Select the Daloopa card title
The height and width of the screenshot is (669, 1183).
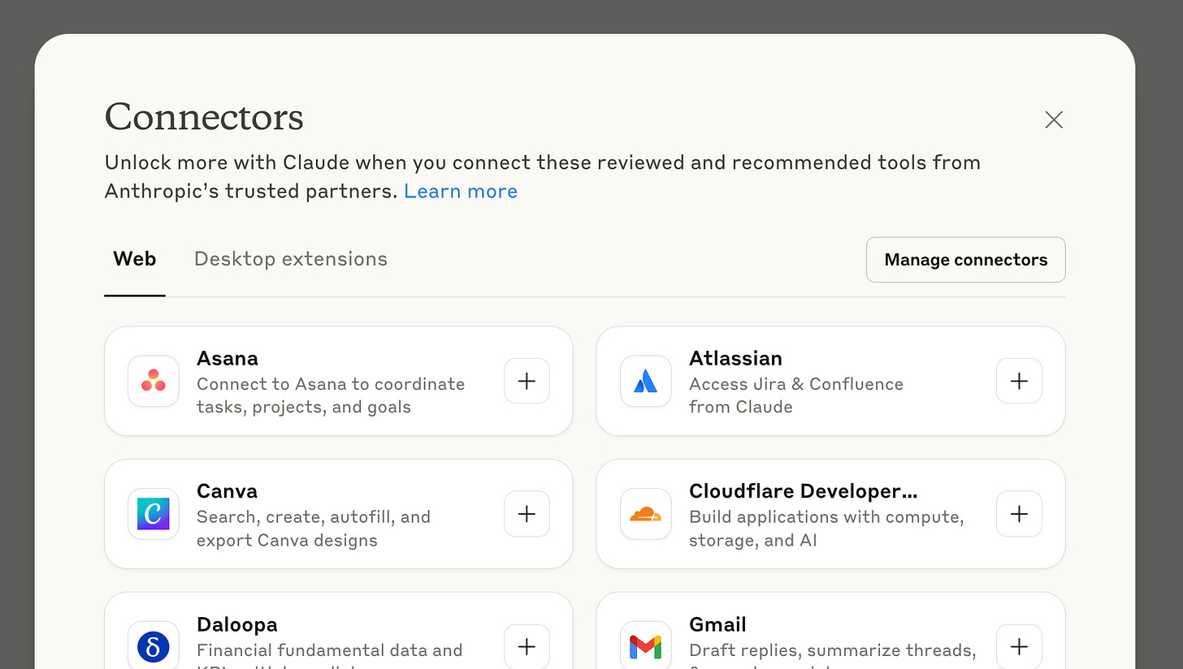point(237,624)
